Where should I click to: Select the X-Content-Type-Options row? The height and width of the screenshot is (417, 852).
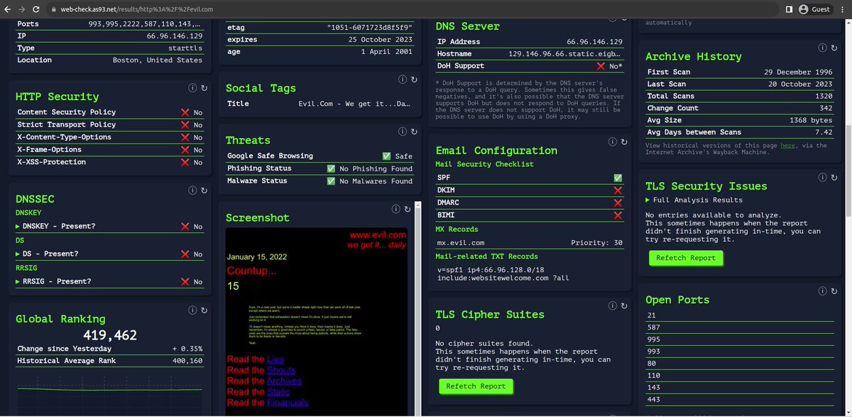[109, 137]
